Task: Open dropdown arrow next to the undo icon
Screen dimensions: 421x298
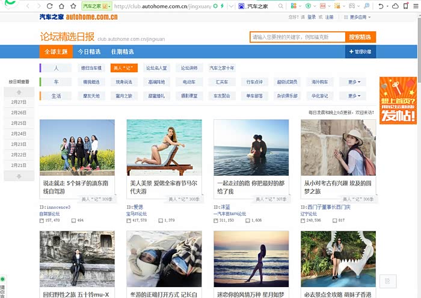Action: 387,6
